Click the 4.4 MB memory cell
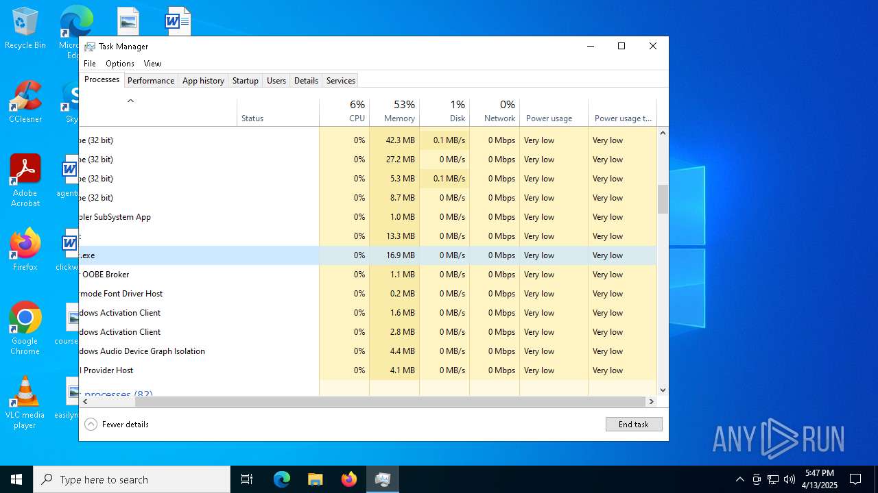 [394, 351]
